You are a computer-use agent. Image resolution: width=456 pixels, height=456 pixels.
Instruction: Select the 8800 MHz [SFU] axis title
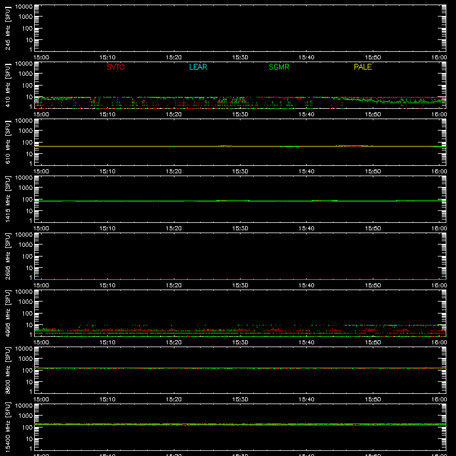(7, 370)
